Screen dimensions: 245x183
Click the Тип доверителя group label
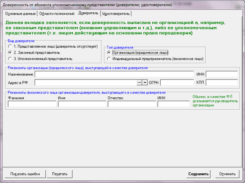click(120, 47)
